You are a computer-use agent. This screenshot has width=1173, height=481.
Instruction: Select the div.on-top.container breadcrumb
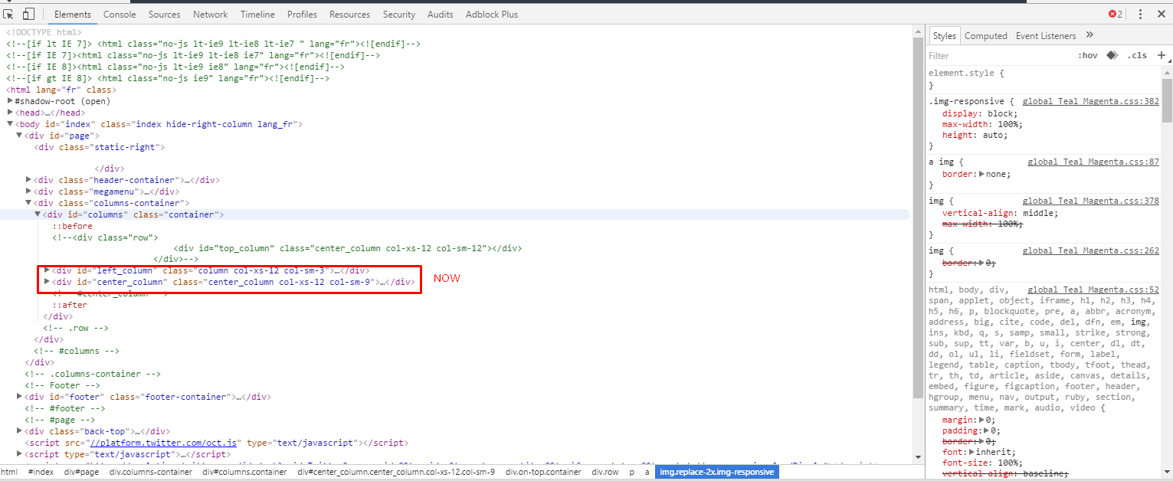point(543,473)
